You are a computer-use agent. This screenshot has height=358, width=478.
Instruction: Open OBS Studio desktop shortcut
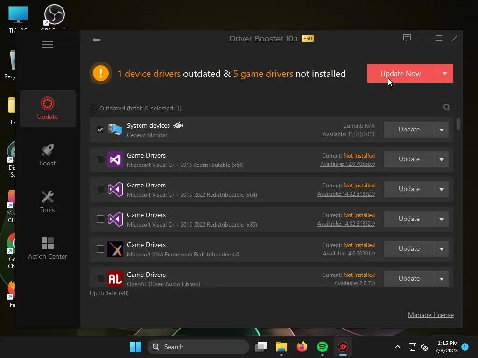tap(54, 17)
